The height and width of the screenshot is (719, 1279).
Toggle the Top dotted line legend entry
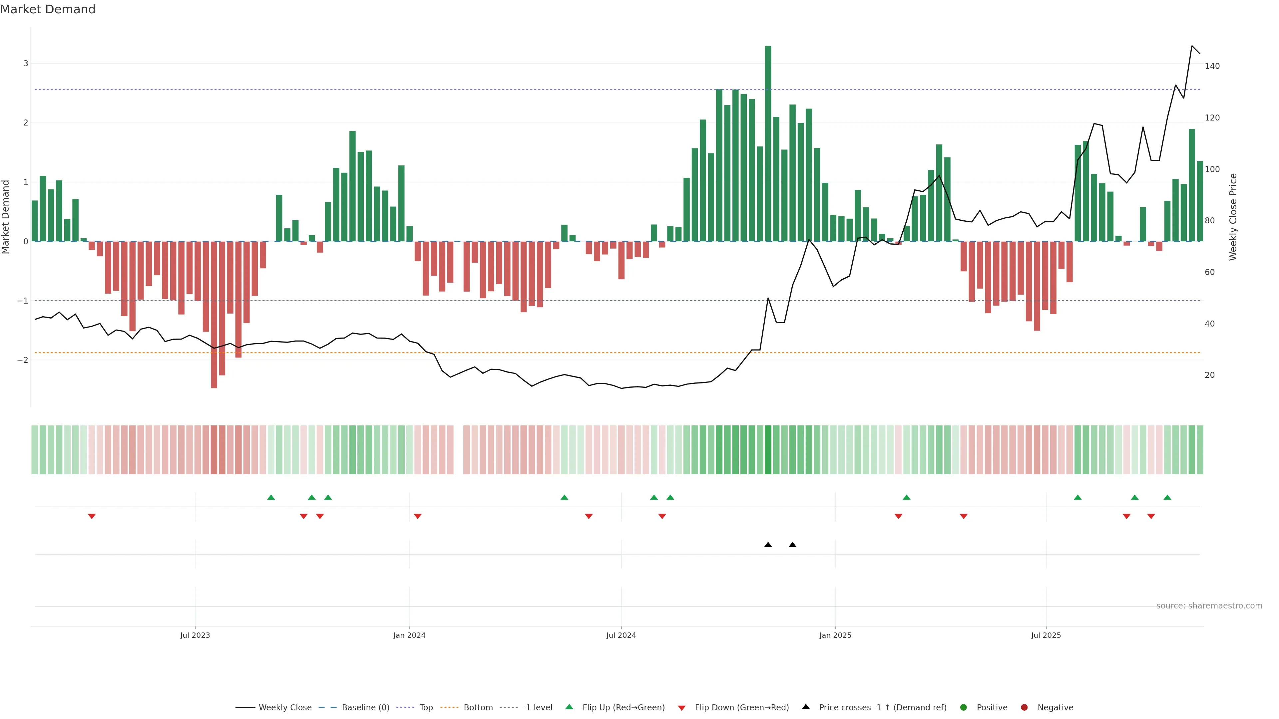tap(426, 707)
